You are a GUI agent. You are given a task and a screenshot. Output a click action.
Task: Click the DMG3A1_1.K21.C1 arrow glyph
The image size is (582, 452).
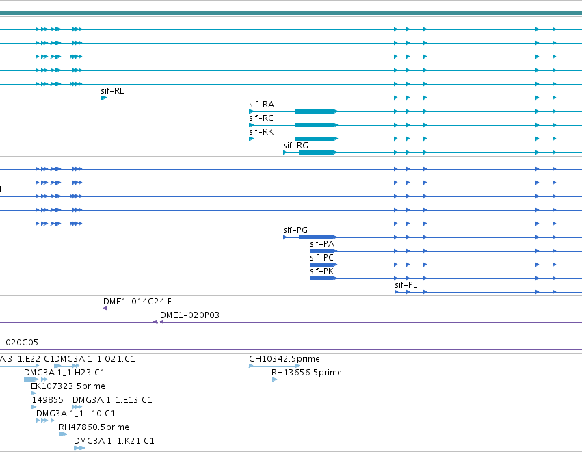[79, 448]
